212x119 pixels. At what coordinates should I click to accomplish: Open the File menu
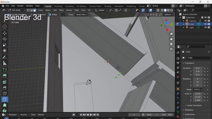click(7, 6)
